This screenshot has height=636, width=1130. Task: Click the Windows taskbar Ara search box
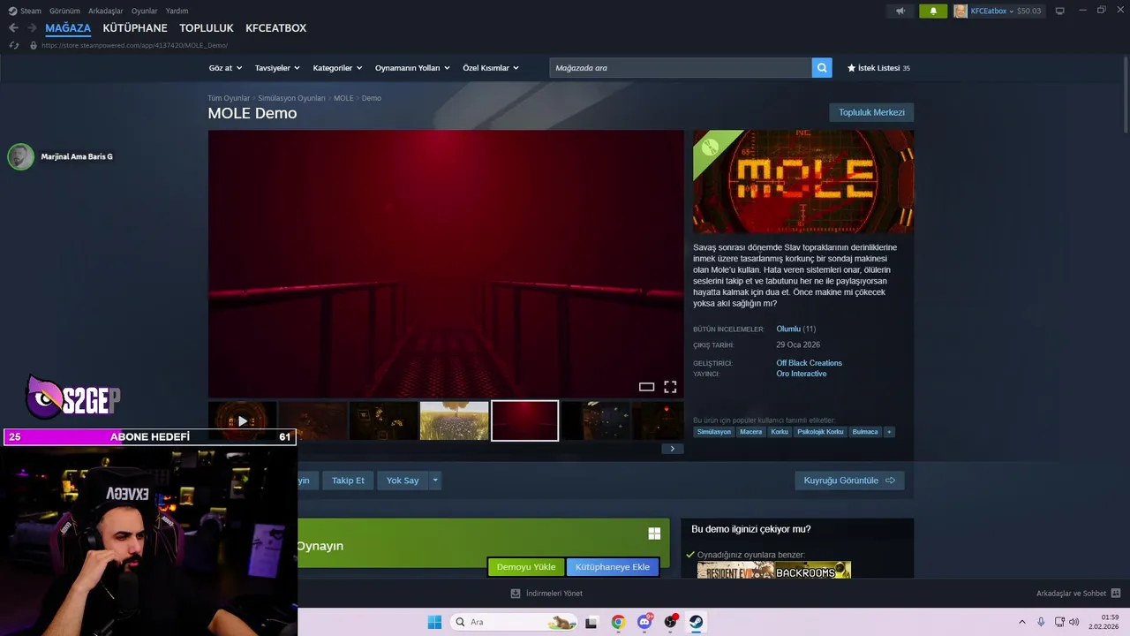click(515, 622)
